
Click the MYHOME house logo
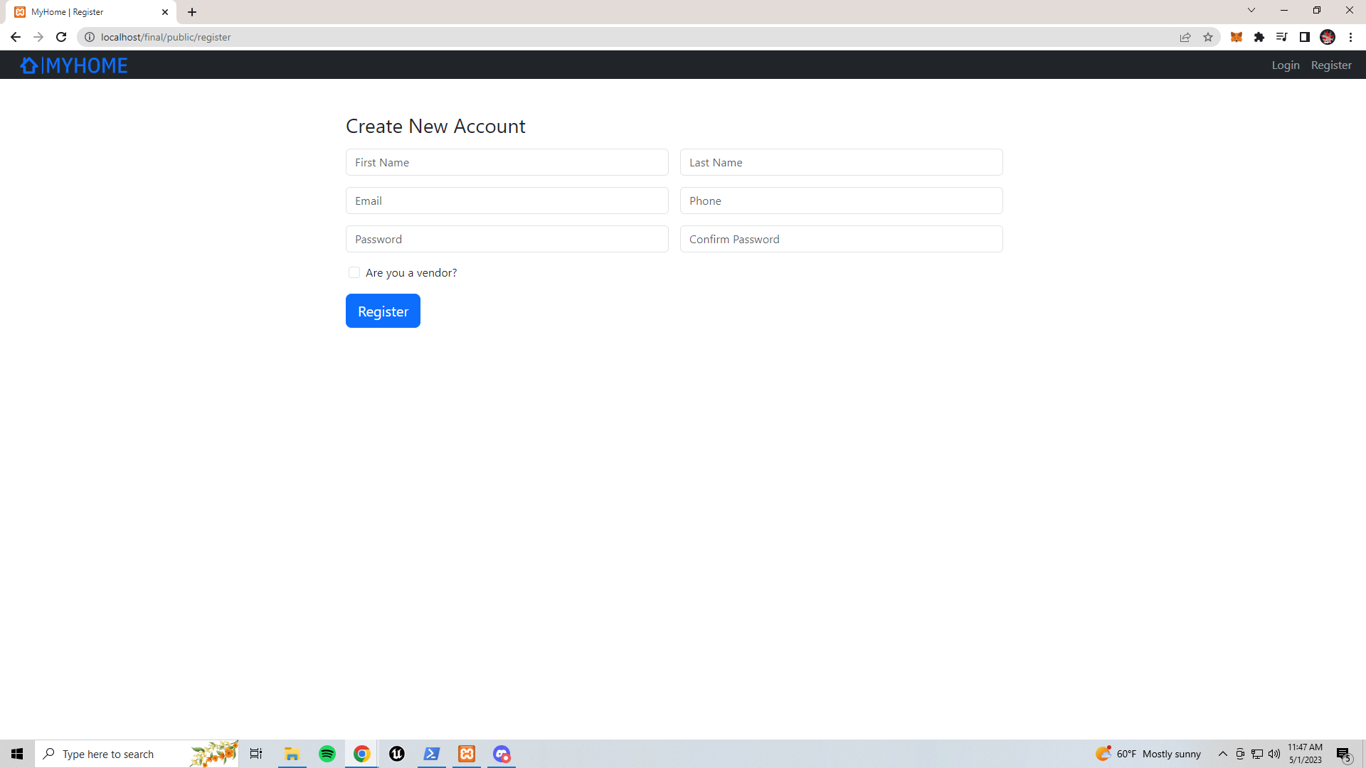29,65
